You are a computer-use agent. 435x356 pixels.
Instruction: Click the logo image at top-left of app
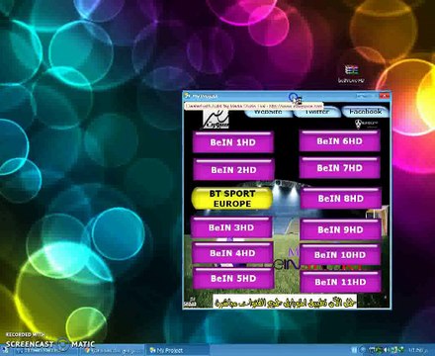[216, 120]
